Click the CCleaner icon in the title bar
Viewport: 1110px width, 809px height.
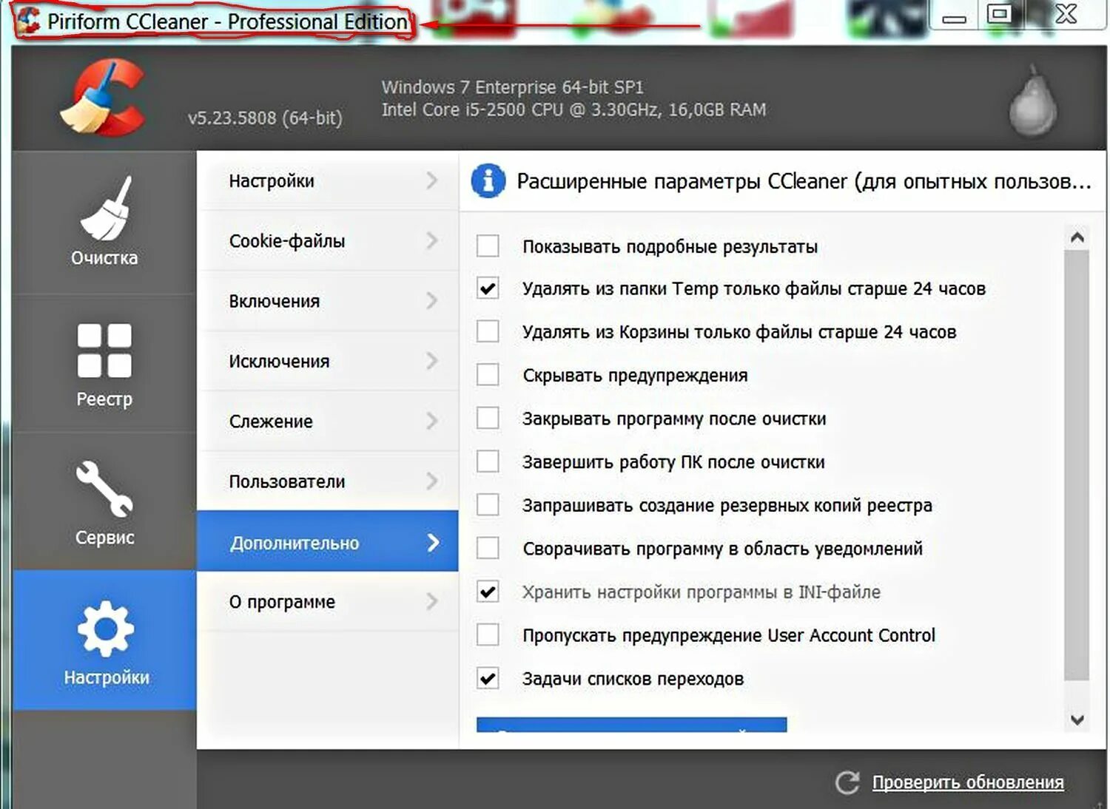tap(29, 21)
